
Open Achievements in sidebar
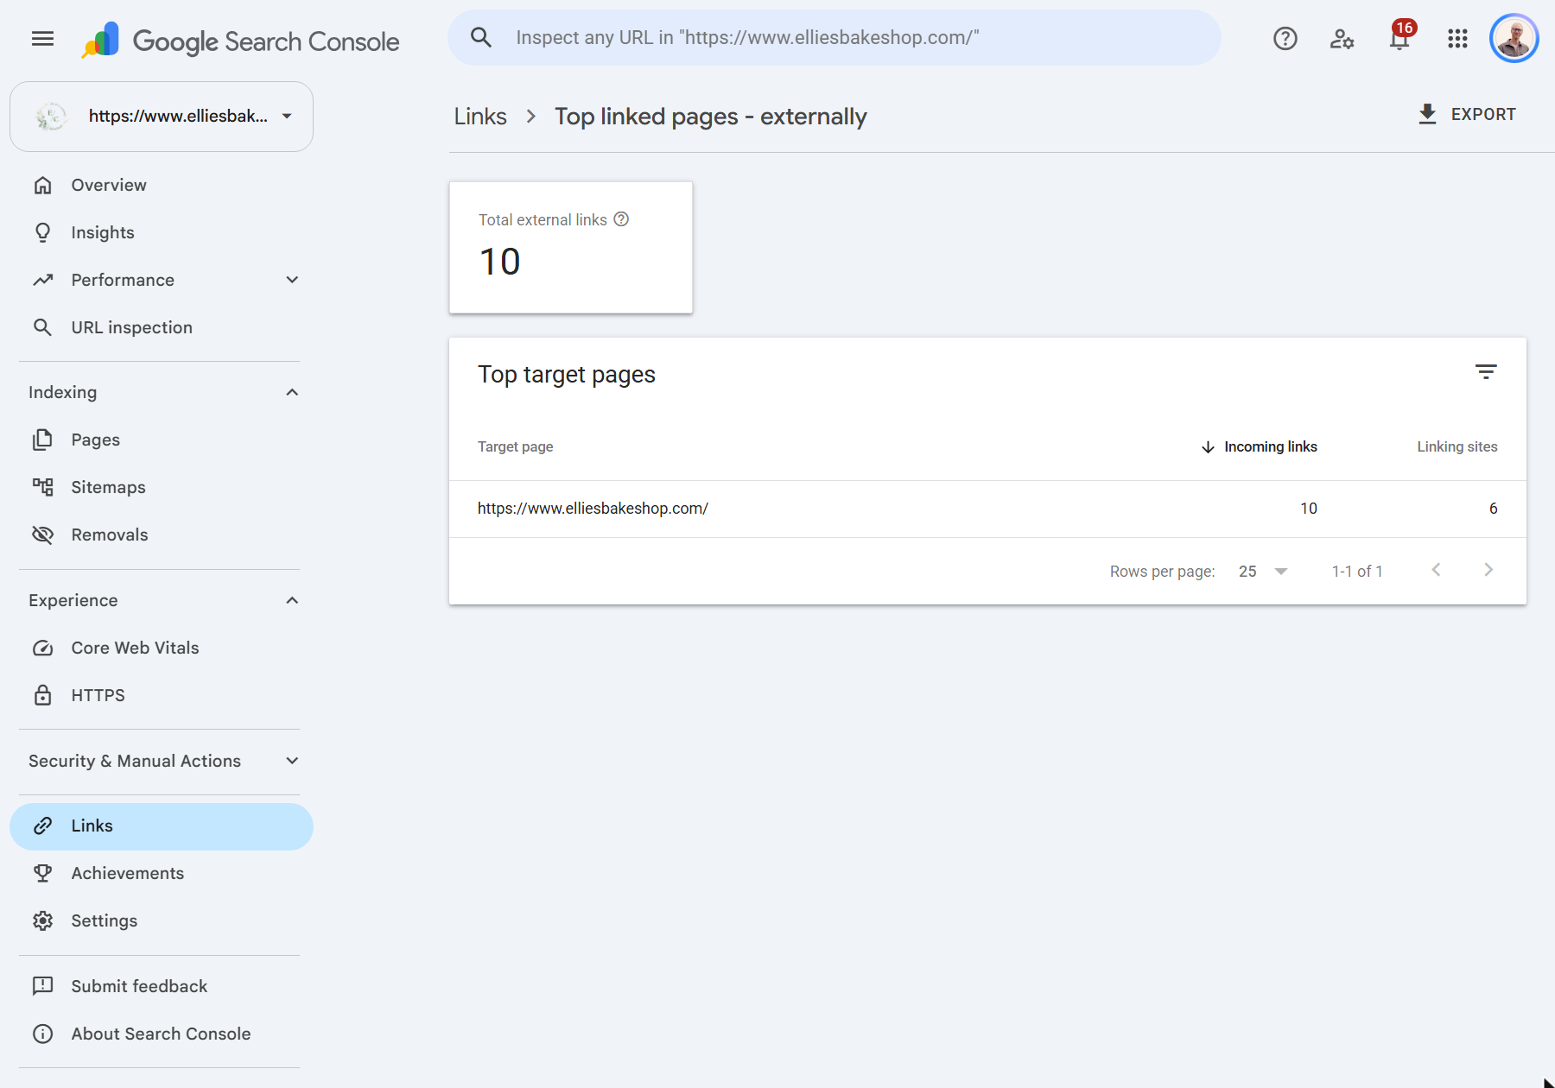[162, 873]
